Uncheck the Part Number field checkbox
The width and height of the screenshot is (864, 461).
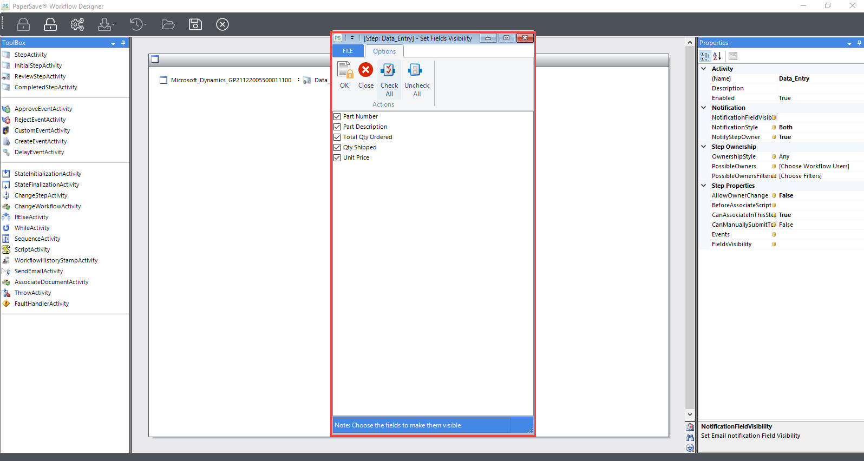337,116
